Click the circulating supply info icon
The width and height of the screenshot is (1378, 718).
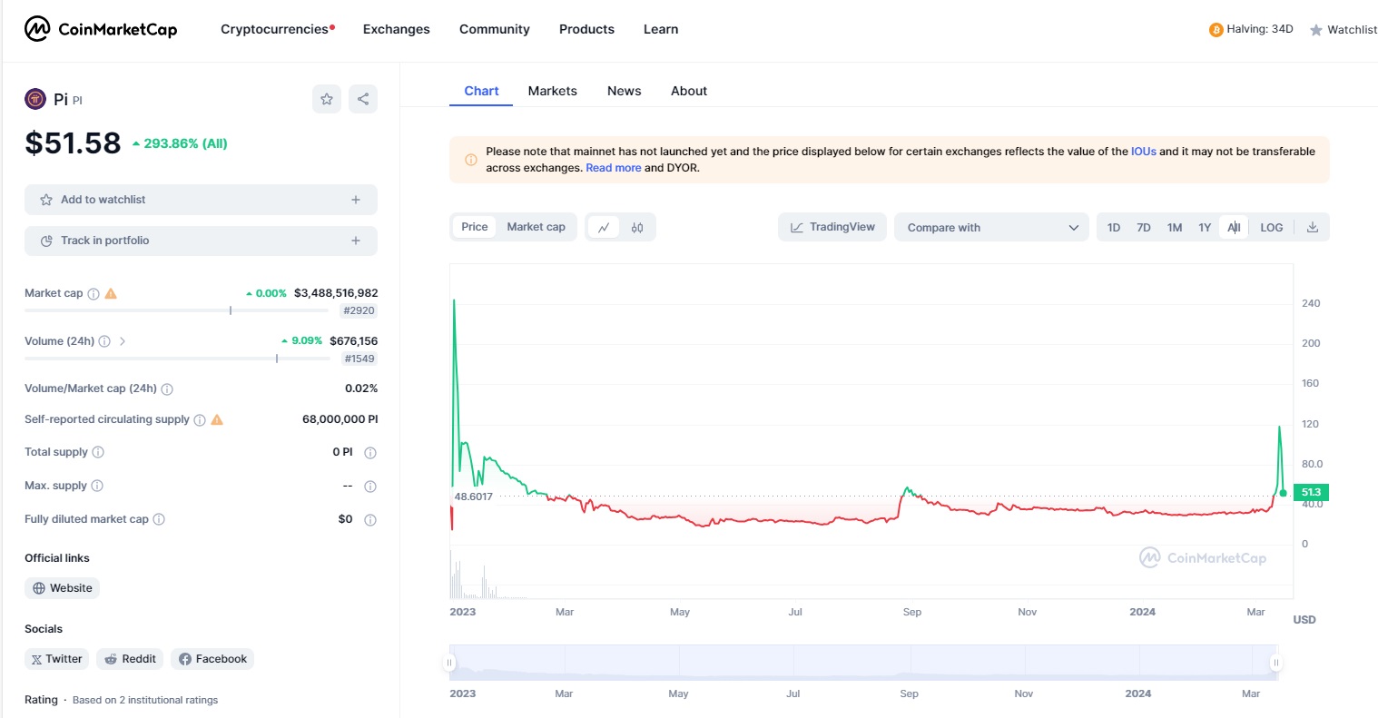tap(200, 420)
